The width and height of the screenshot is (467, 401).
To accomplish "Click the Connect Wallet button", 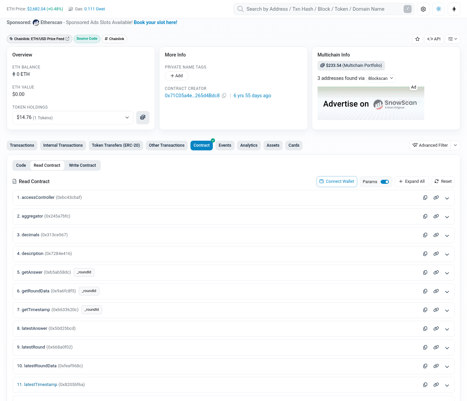I will coord(337,181).
